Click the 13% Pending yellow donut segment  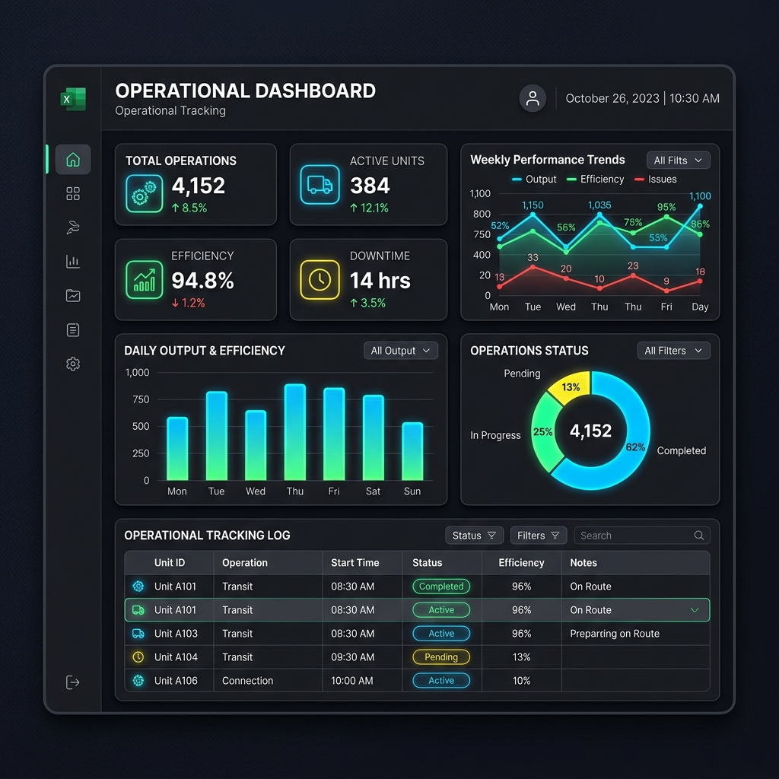(x=571, y=387)
